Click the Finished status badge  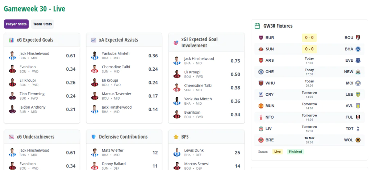[295, 152]
